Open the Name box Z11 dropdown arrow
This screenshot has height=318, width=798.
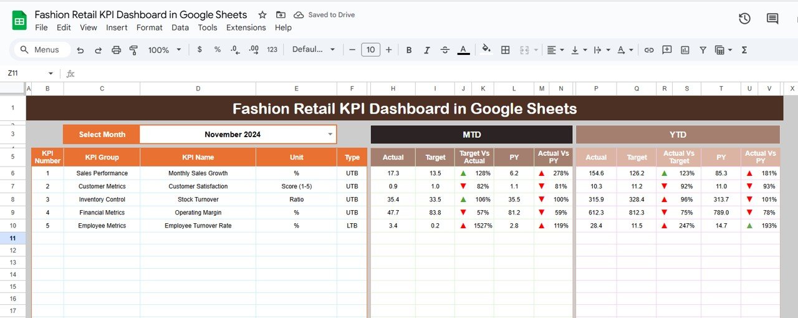[x=50, y=74]
